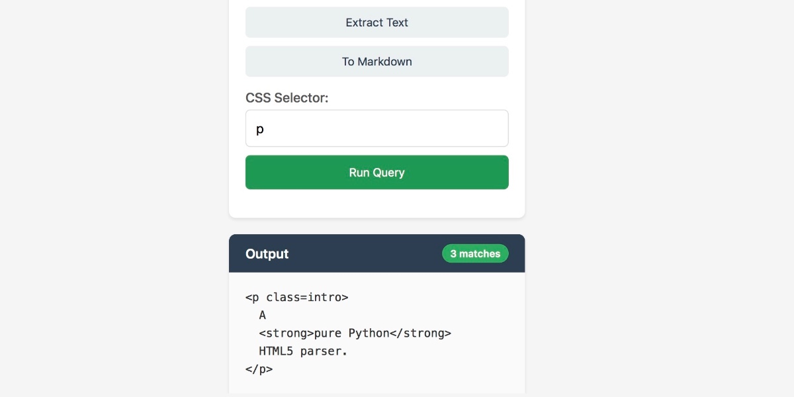The image size is (794, 397).
Task: Convert using the To Markdown button
Action: pyautogui.click(x=376, y=62)
